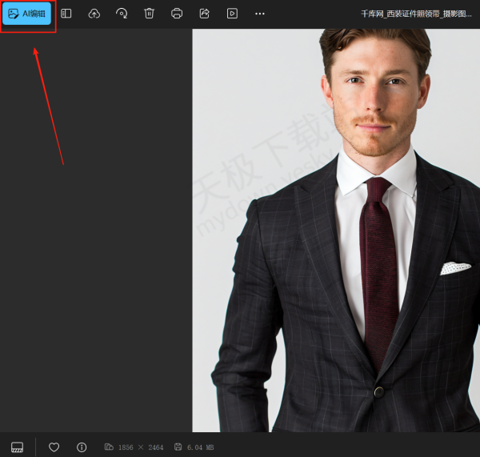Print the photo via printer icon

[x=177, y=14]
